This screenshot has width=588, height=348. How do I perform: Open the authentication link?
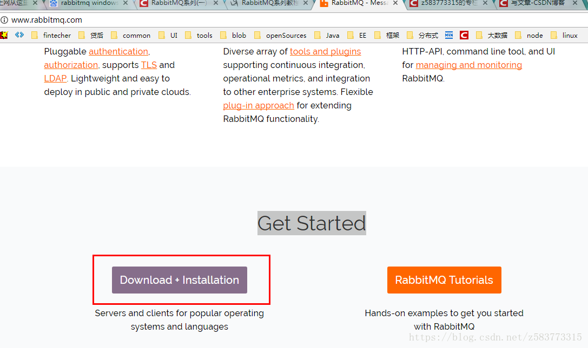pyautogui.click(x=118, y=52)
